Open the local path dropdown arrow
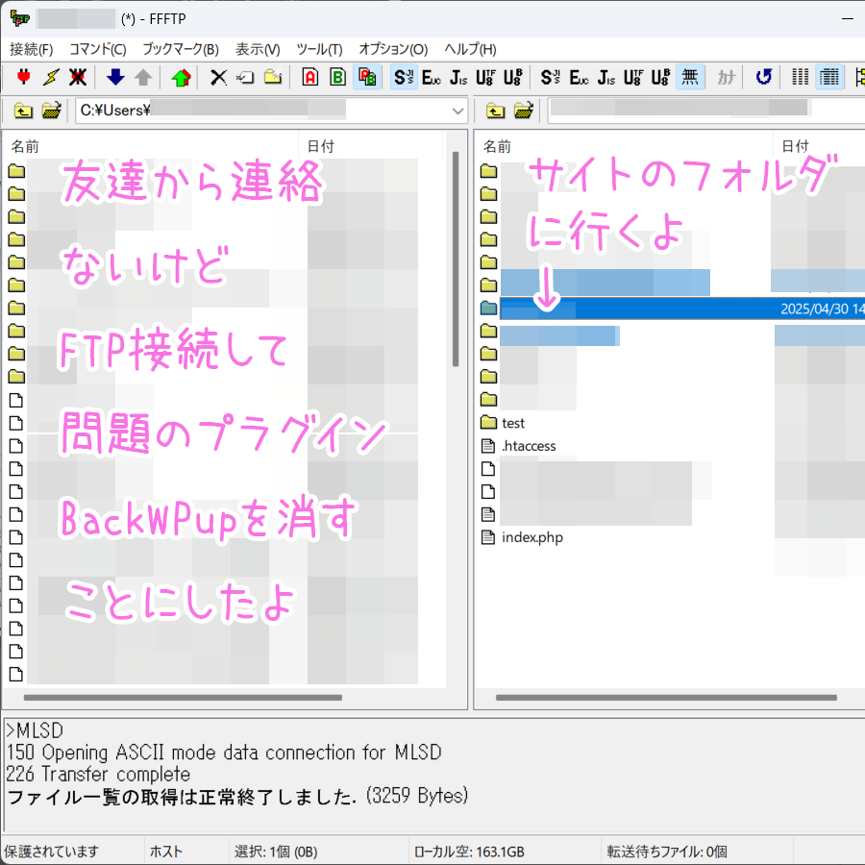 click(x=457, y=111)
